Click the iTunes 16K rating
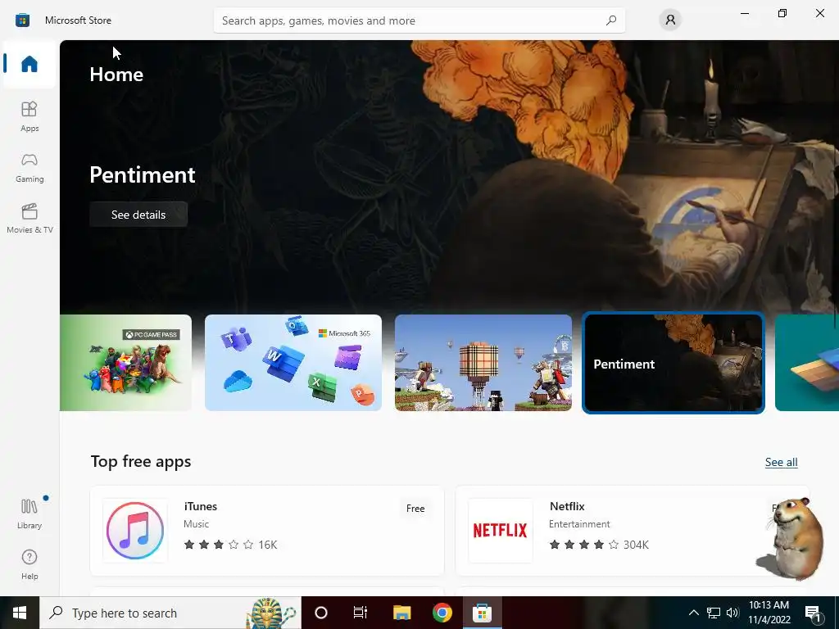Screen dimensions: 839x629 [x=230, y=545]
